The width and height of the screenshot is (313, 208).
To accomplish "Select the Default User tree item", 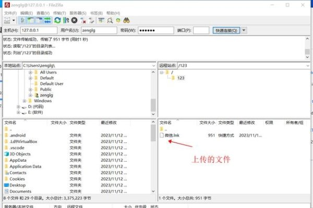I will [x=52, y=84].
